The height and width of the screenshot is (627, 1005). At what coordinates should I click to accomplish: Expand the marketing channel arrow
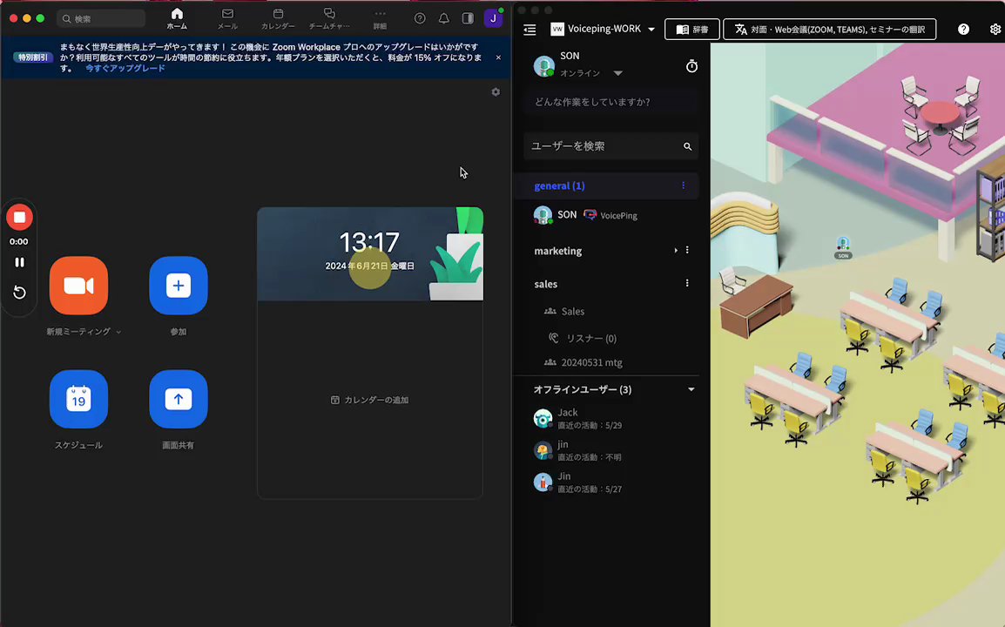pos(676,251)
